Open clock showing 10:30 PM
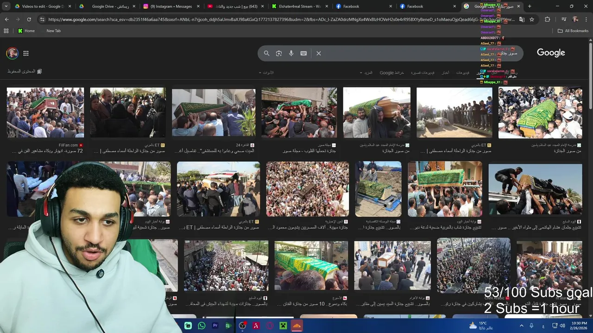 [579, 326]
